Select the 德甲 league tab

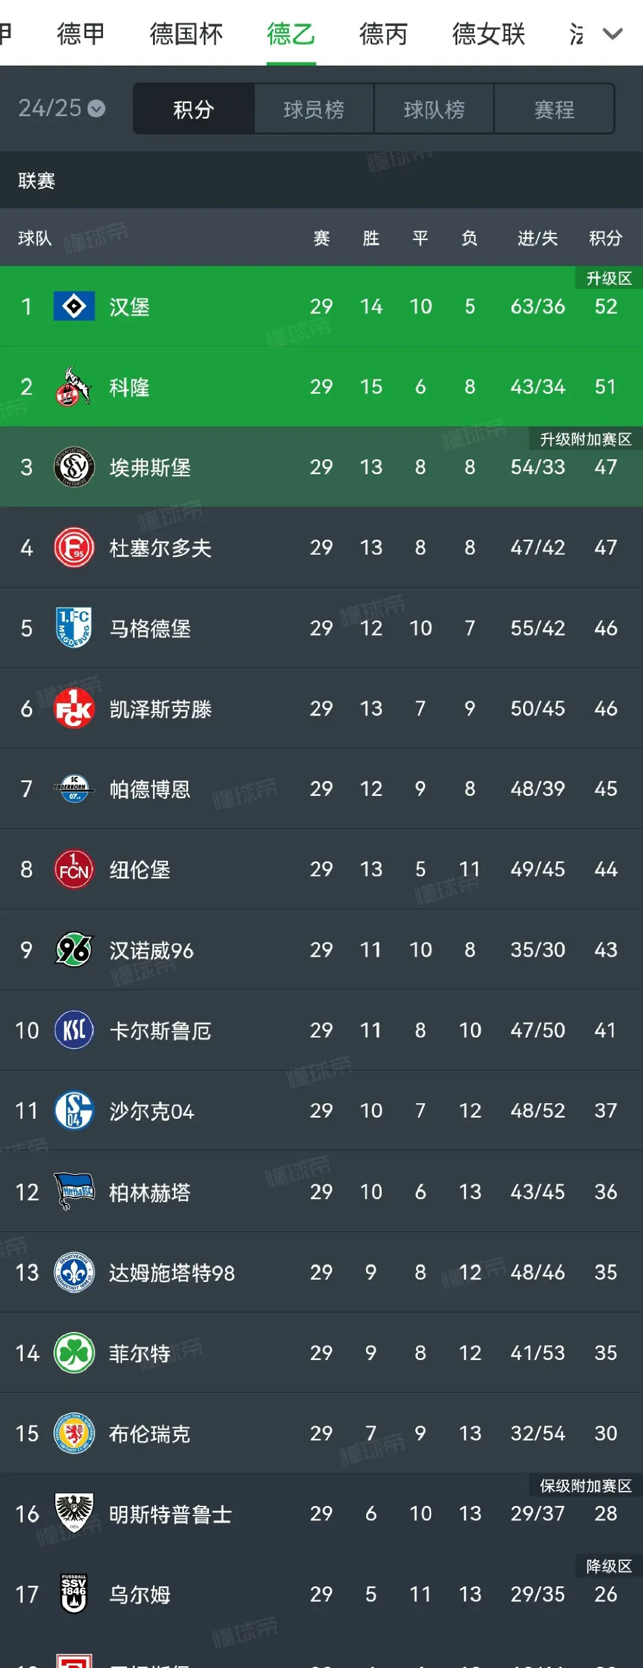[81, 34]
